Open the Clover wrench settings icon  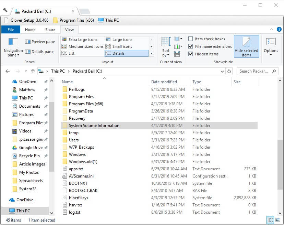tap(5, 10)
